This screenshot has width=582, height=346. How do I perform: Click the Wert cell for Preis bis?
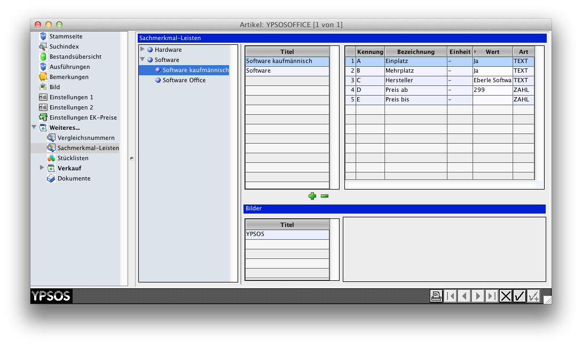click(492, 100)
